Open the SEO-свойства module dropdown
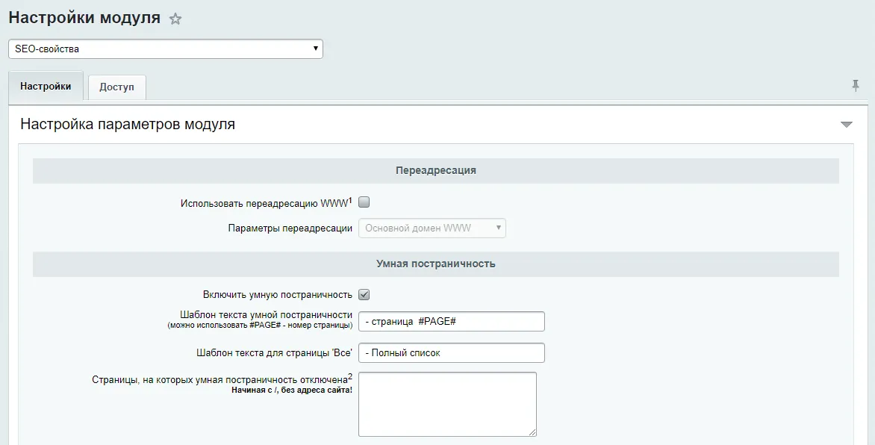This screenshot has width=875, height=445. click(164, 49)
